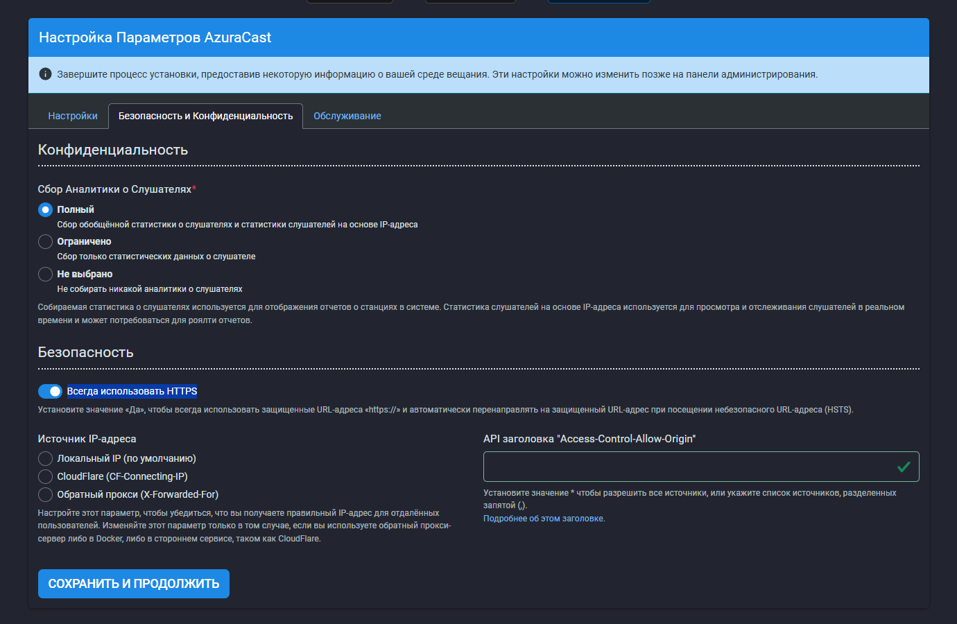The image size is (957, 624).
Task: Click the "Сбор только статистических данных о слушателе" description
Action: pyautogui.click(x=156, y=257)
